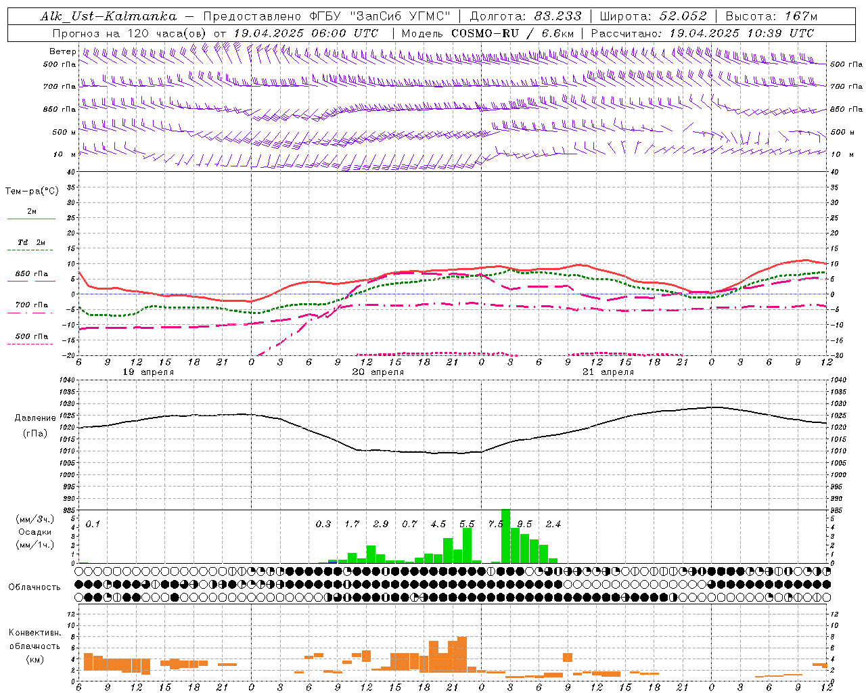The height and width of the screenshot is (693, 866).
Task: Select the 21 апреля date label
Action: [608, 372]
